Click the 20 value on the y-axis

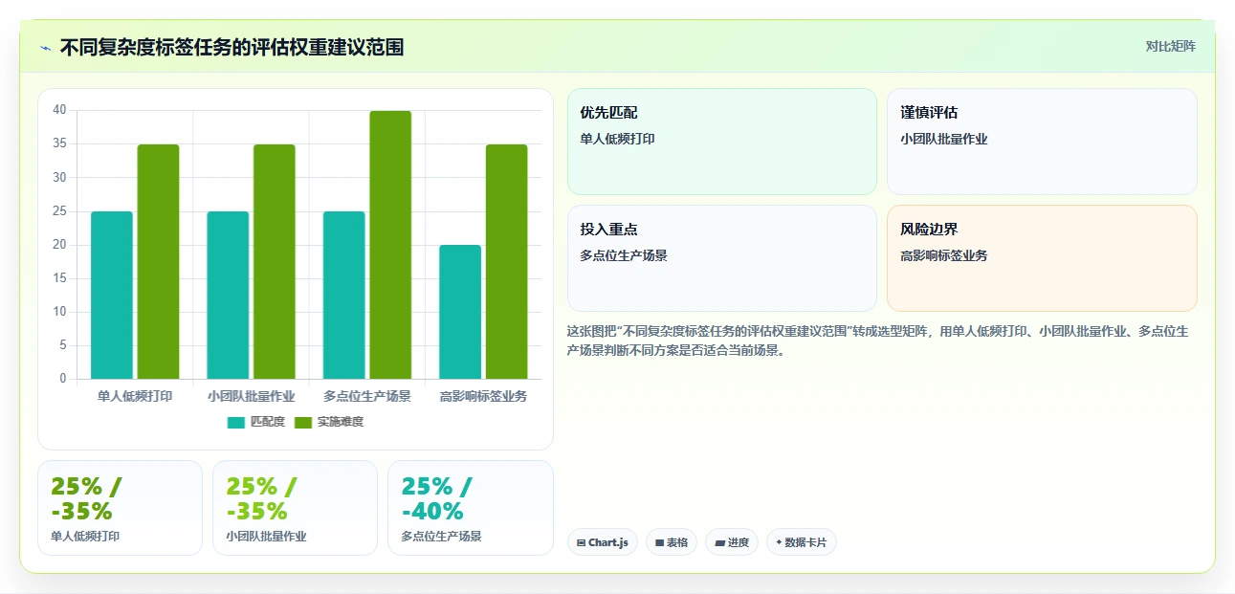pos(59,245)
